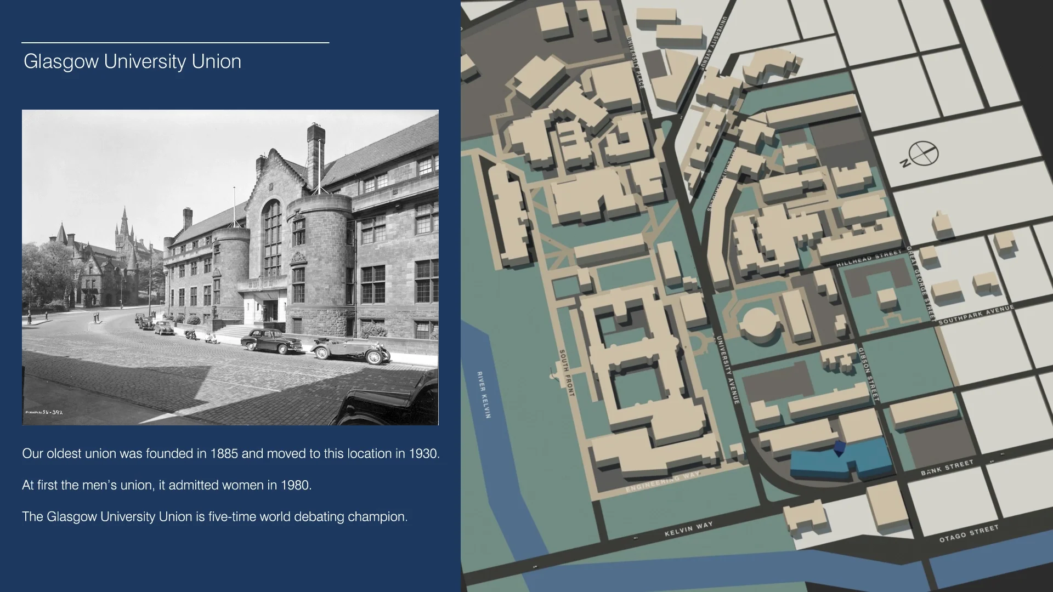This screenshot has height=592, width=1053.
Task: Click the Engineering Way path label
Action: coord(663,483)
